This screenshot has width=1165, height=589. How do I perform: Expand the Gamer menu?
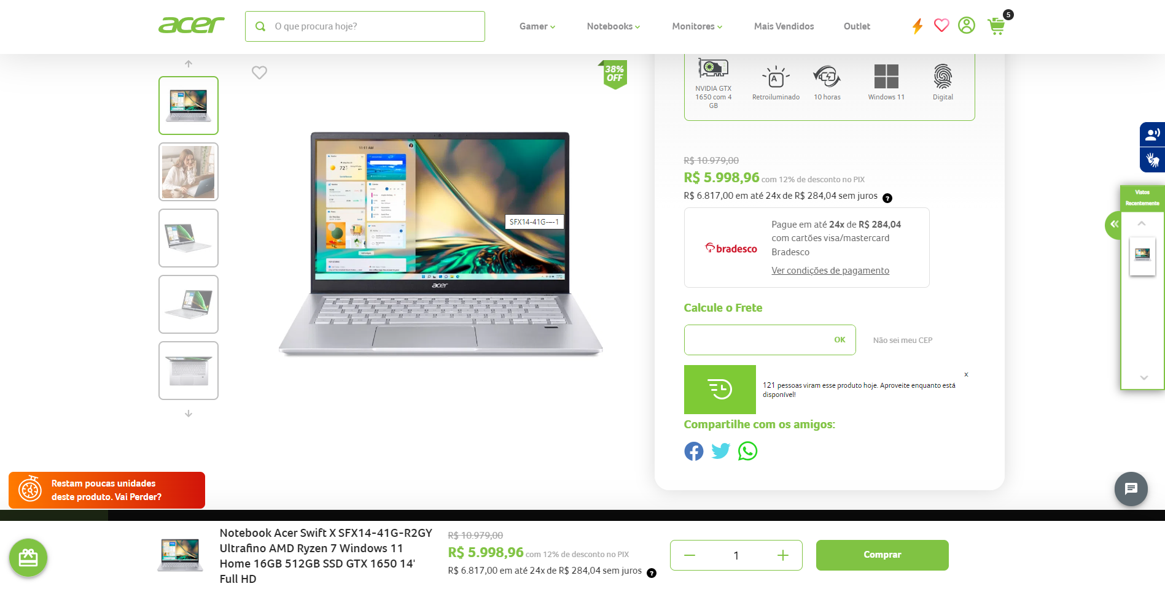537,26
